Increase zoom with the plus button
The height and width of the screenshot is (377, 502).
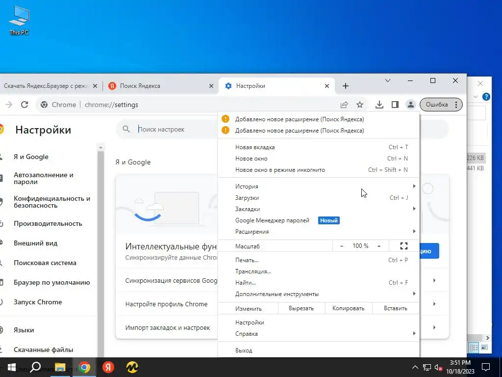(x=379, y=246)
